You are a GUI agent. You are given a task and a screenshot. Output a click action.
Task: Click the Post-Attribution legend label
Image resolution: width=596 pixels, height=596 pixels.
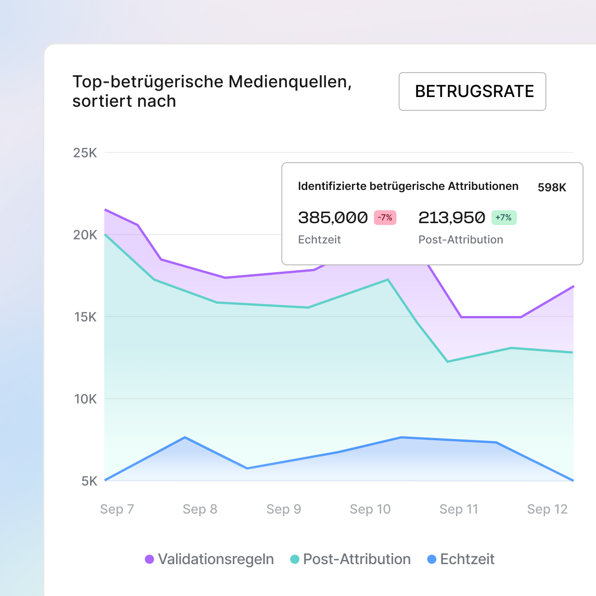(357, 560)
